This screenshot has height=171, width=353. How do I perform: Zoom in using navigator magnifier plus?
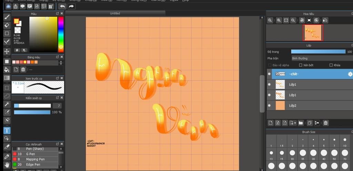click(279, 20)
